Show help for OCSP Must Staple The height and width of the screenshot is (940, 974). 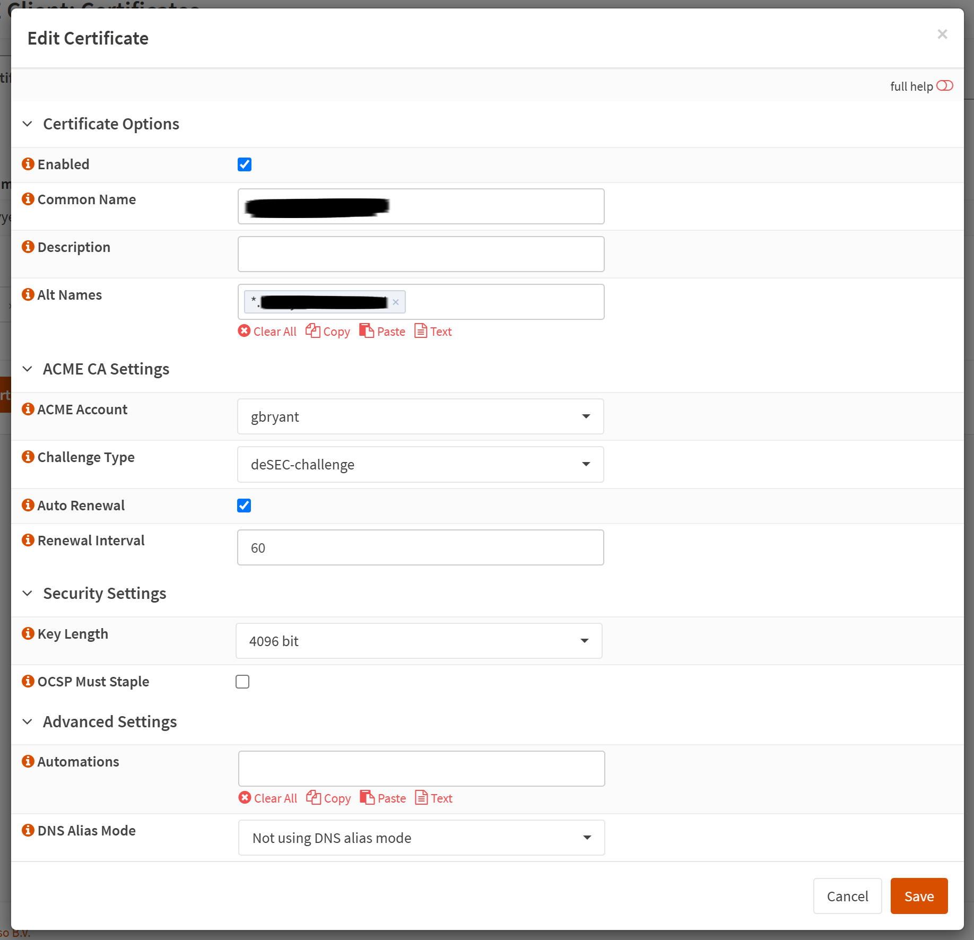click(x=28, y=681)
